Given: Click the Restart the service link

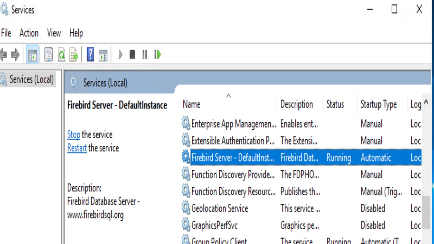Looking at the screenshot, I should (77, 148).
